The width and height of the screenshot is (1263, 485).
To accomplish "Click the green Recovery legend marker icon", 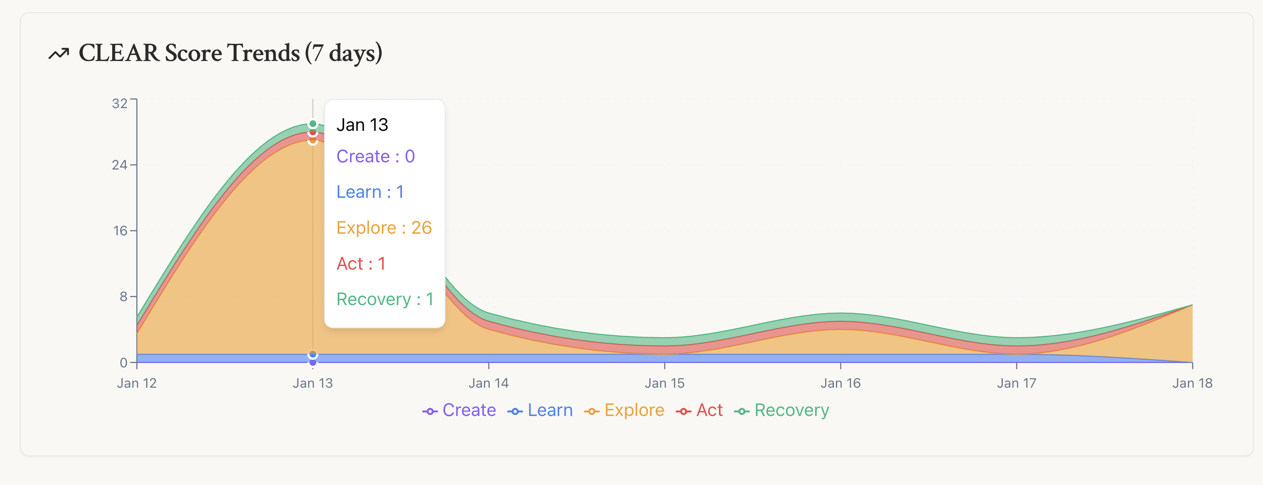I will pyautogui.click(x=742, y=412).
